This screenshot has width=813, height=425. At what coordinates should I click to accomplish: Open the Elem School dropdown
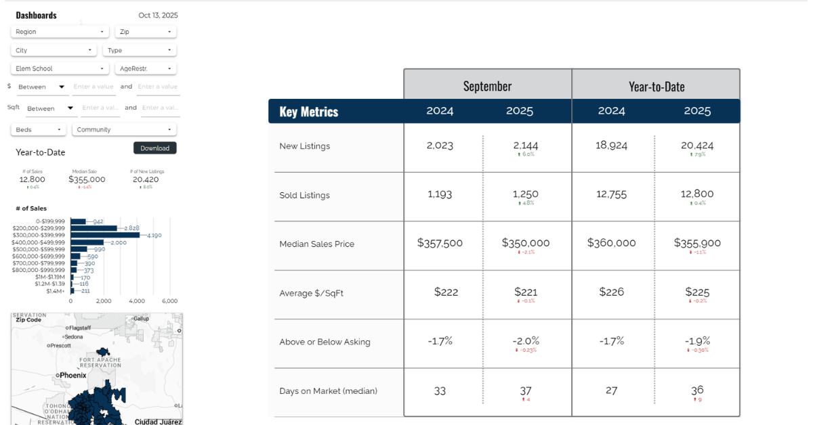coord(60,68)
